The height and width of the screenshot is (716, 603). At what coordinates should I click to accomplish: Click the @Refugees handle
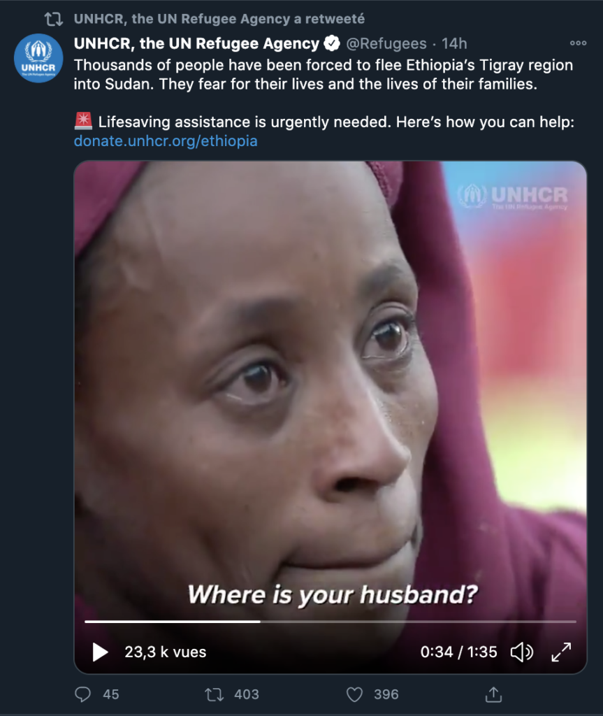tap(386, 43)
